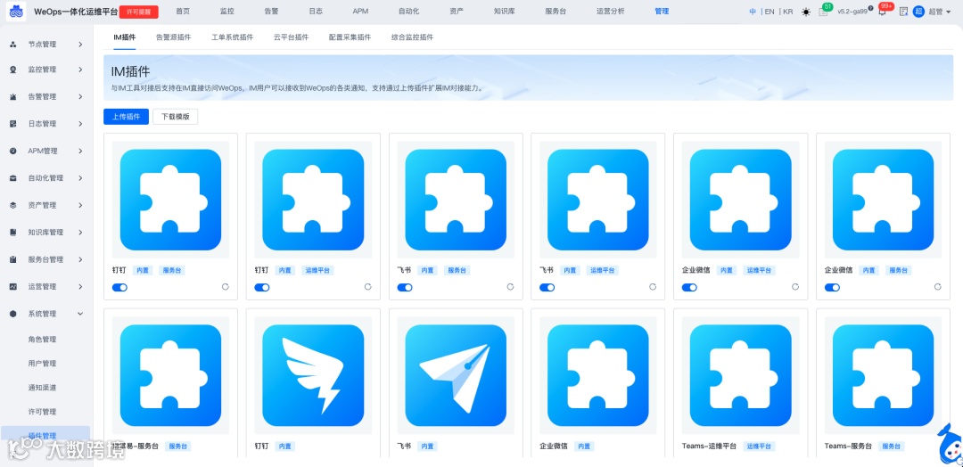Open the 知识库 top menu
This screenshot has width=963, height=467.
(503, 12)
